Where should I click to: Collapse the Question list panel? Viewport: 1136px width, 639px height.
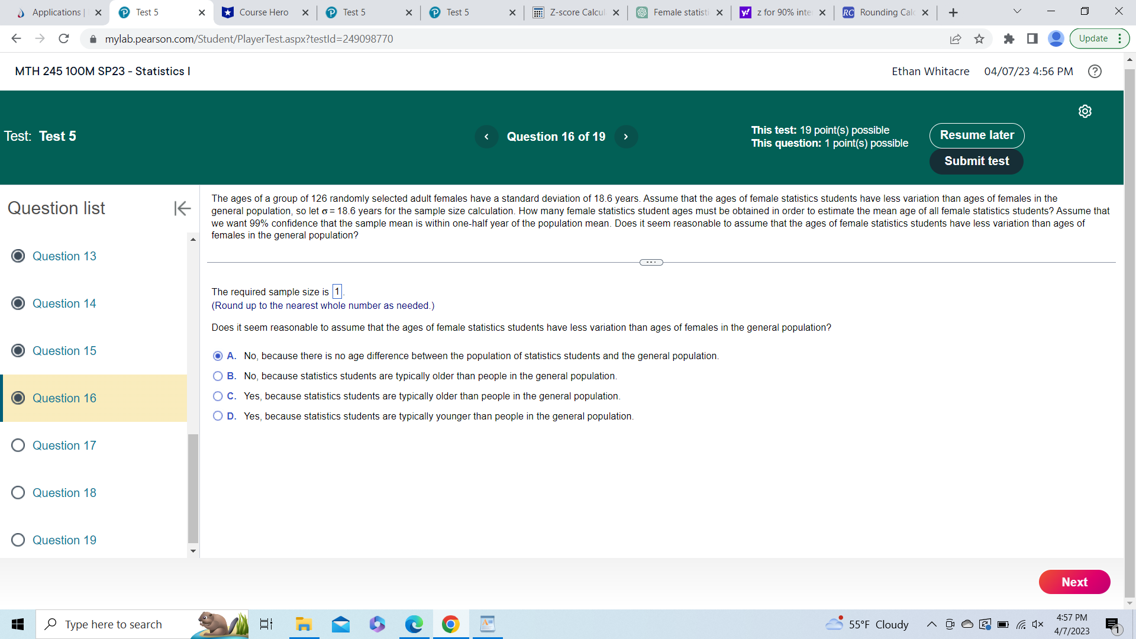[182, 208]
